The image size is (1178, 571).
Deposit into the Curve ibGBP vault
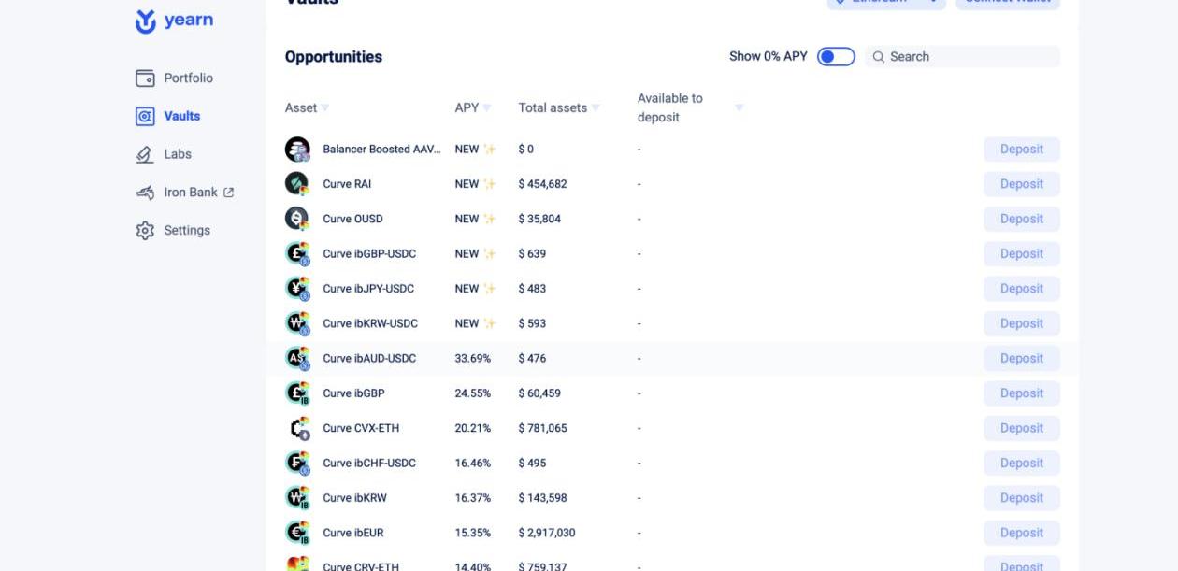coord(1022,393)
